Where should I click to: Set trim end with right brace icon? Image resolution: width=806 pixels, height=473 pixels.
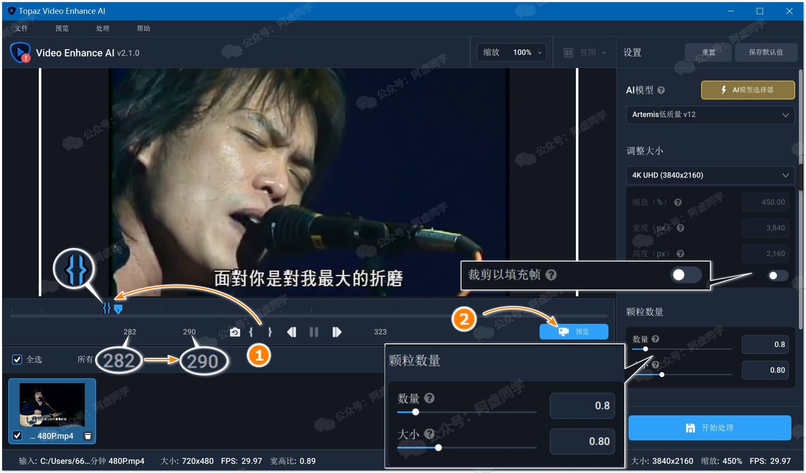click(x=270, y=332)
